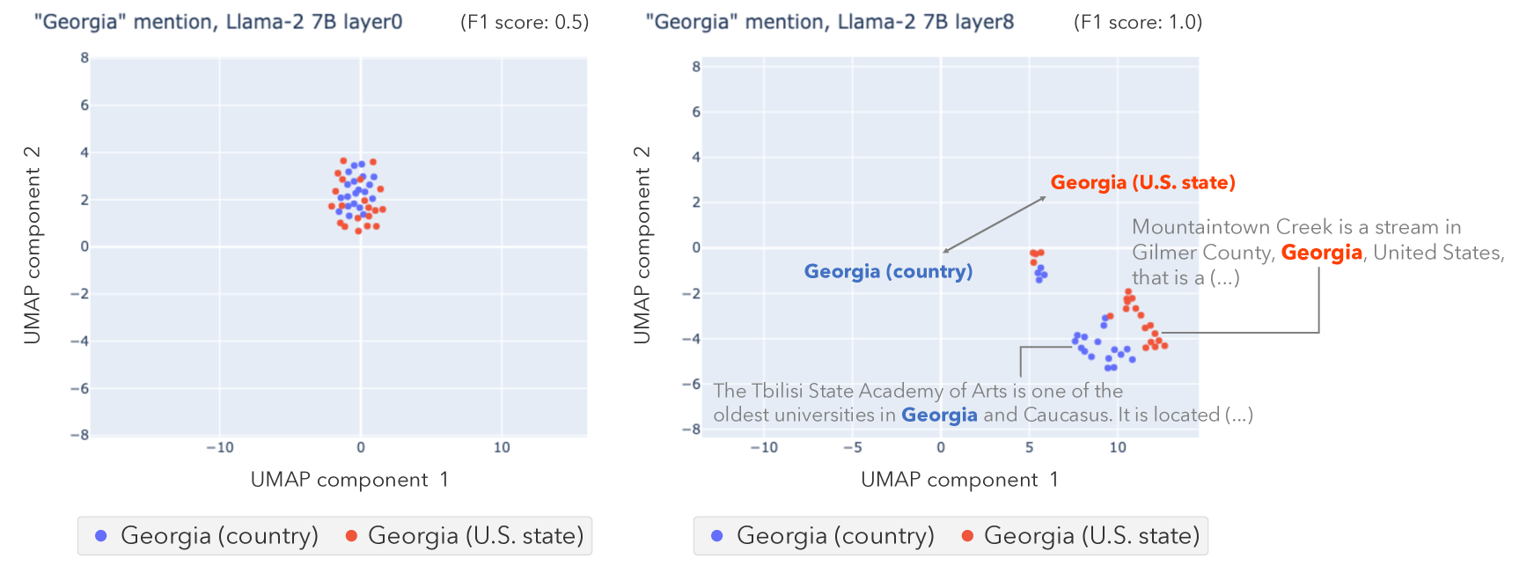Select the blue "Georgia (country)" annotation in the layer8 plot
Screen dimensions: 1534x566
888,271
